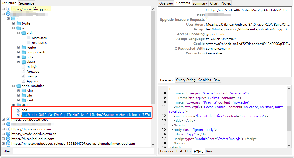Click the User-Agent header value
Viewport: 294px width, 158px height.
248,24
